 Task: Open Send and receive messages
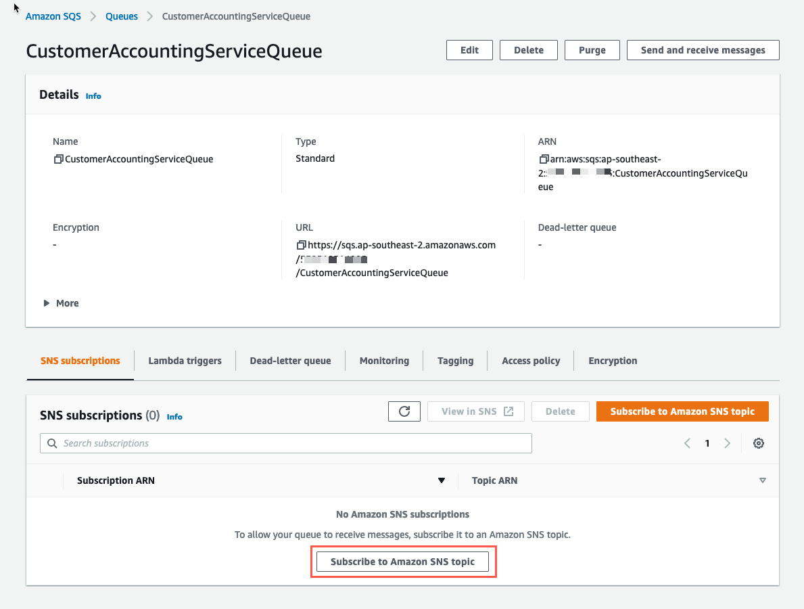pos(703,50)
